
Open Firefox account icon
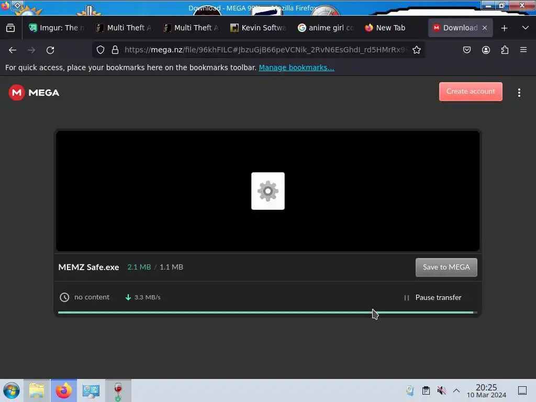coord(486,50)
